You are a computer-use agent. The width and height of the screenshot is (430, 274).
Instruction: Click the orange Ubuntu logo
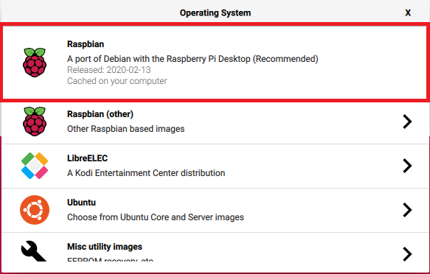(x=35, y=210)
